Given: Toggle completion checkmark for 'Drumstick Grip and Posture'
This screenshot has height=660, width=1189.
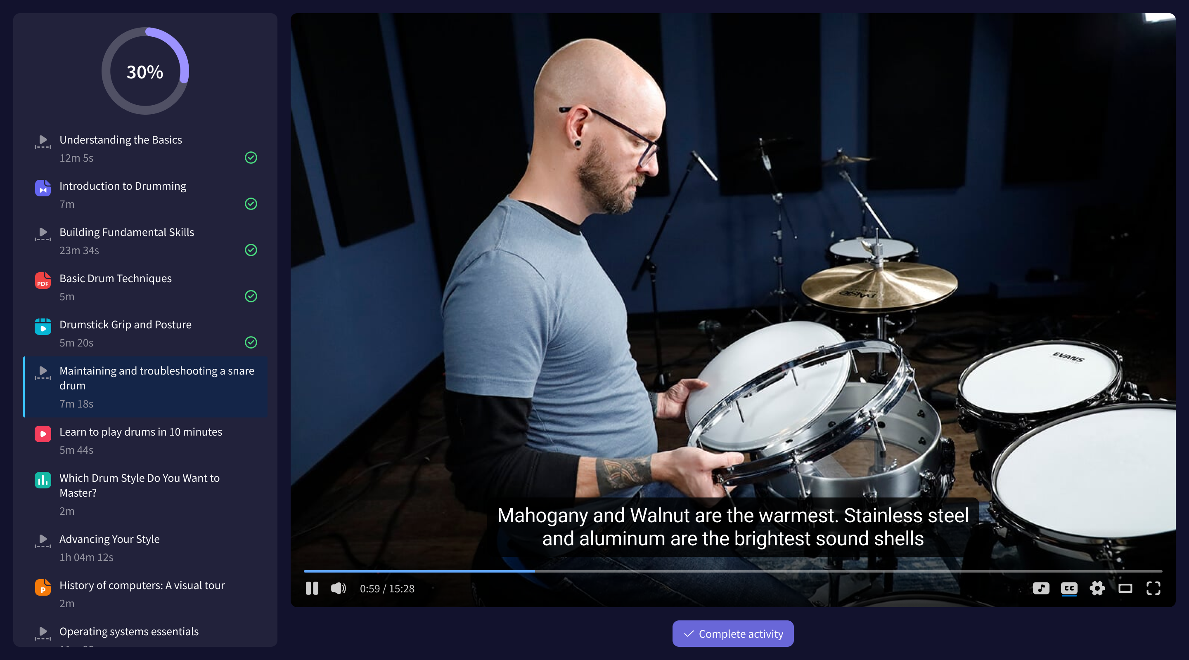Looking at the screenshot, I should click(x=251, y=342).
